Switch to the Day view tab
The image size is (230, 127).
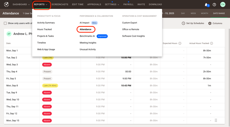point(183,13)
